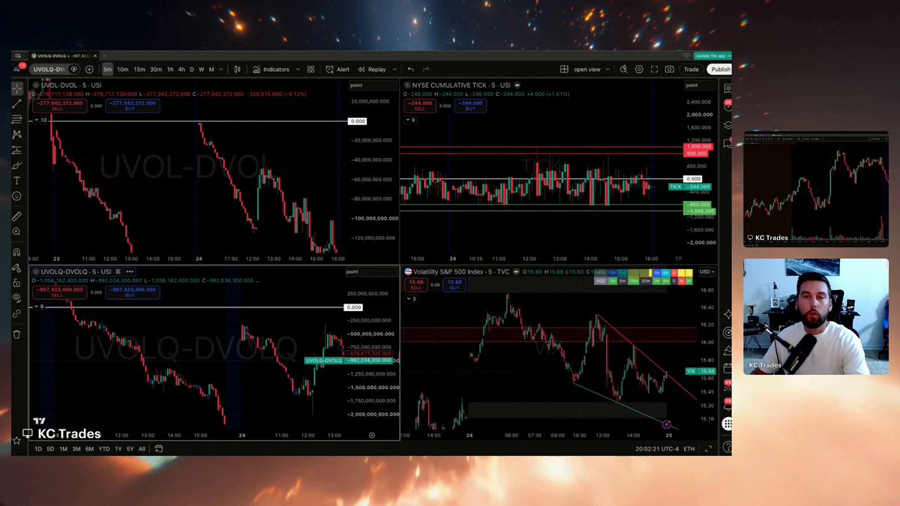Remove drawings with the trash icon
The image size is (900, 506).
pos(16,334)
